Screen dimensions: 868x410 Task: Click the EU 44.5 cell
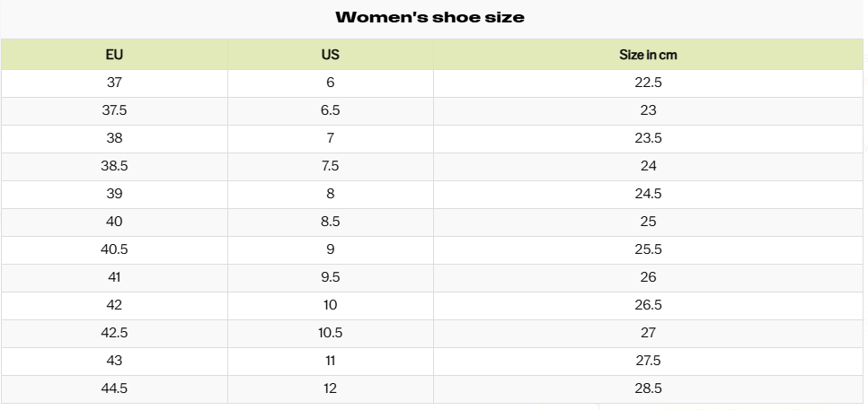[x=114, y=388]
